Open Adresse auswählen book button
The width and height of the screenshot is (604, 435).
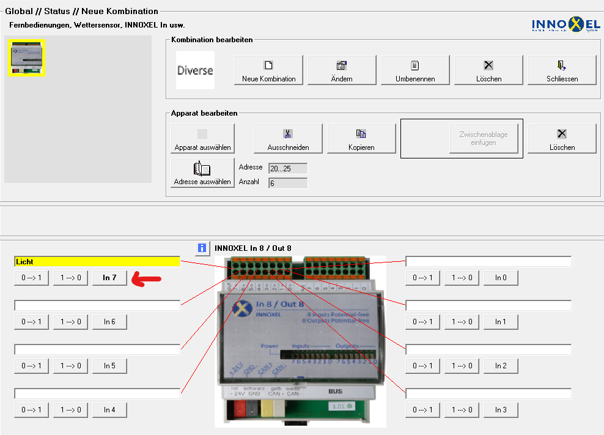(x=202, y=173)
